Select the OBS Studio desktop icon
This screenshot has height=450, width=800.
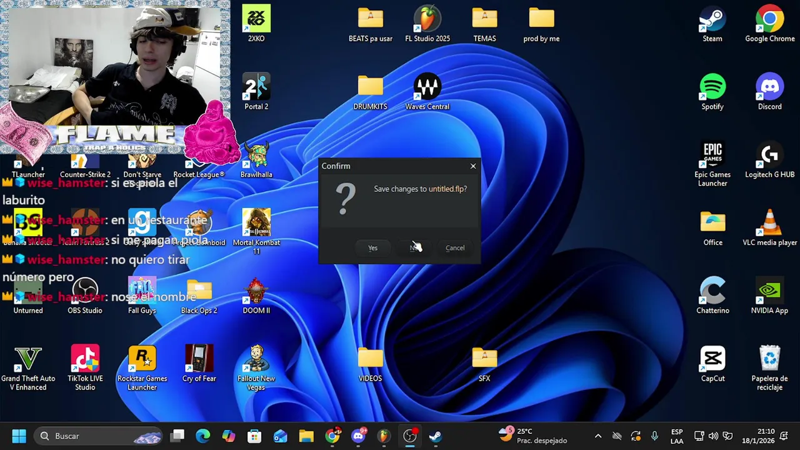(85, 296)
